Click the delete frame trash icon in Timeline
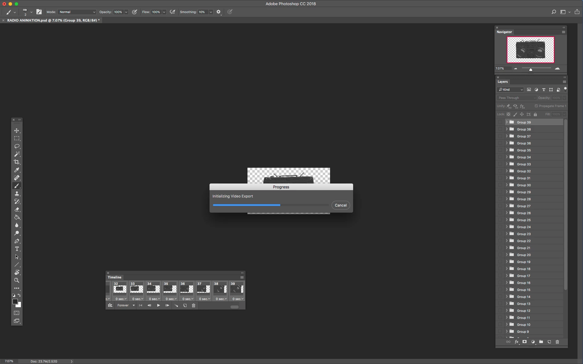Image resolution: width=583 pixels, height=364 pixels. [x=193, y=305]
